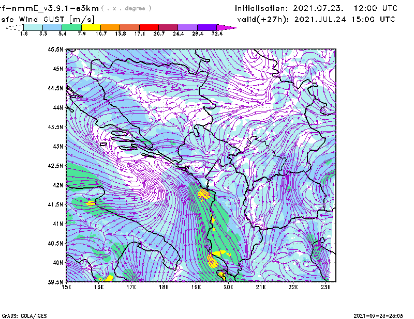Click the 43N latitude axis label
414x319 pixels.
tap(58, 146)
